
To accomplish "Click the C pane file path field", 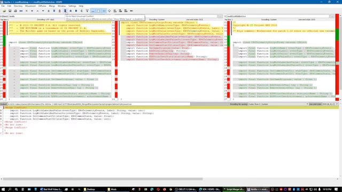I will 278,17.
